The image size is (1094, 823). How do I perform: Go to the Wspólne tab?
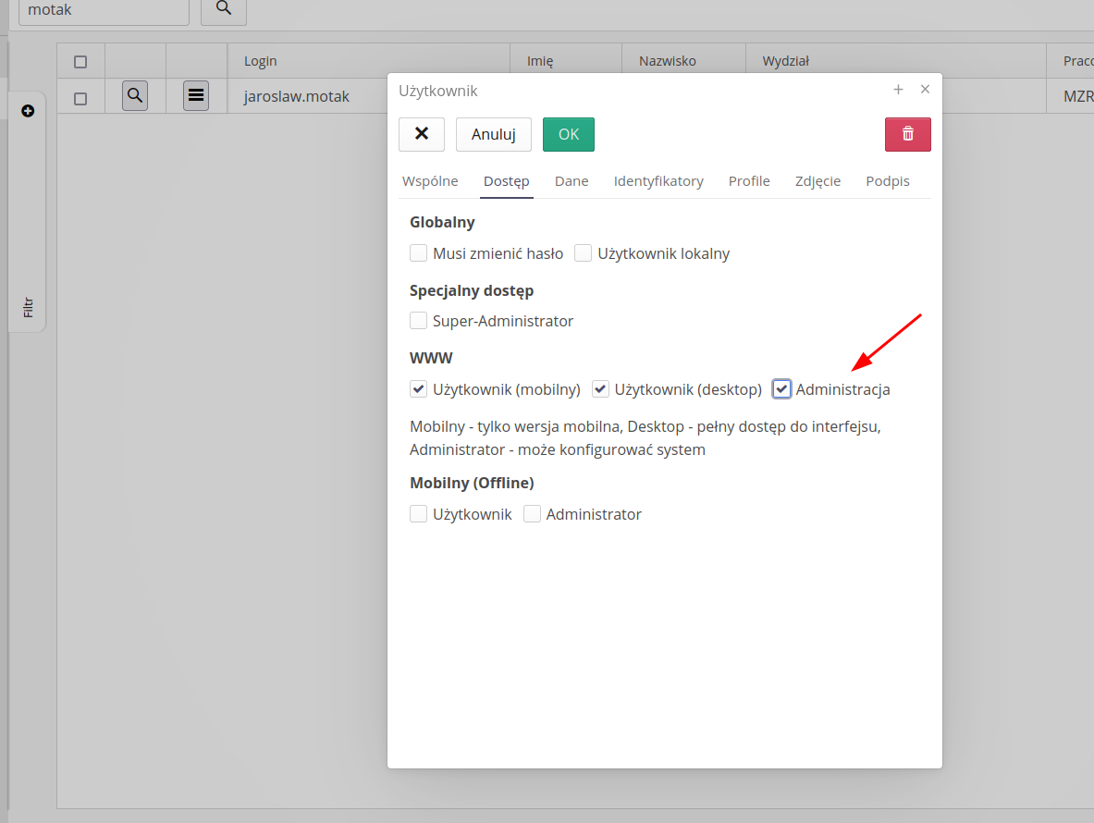tap(430, 181)
